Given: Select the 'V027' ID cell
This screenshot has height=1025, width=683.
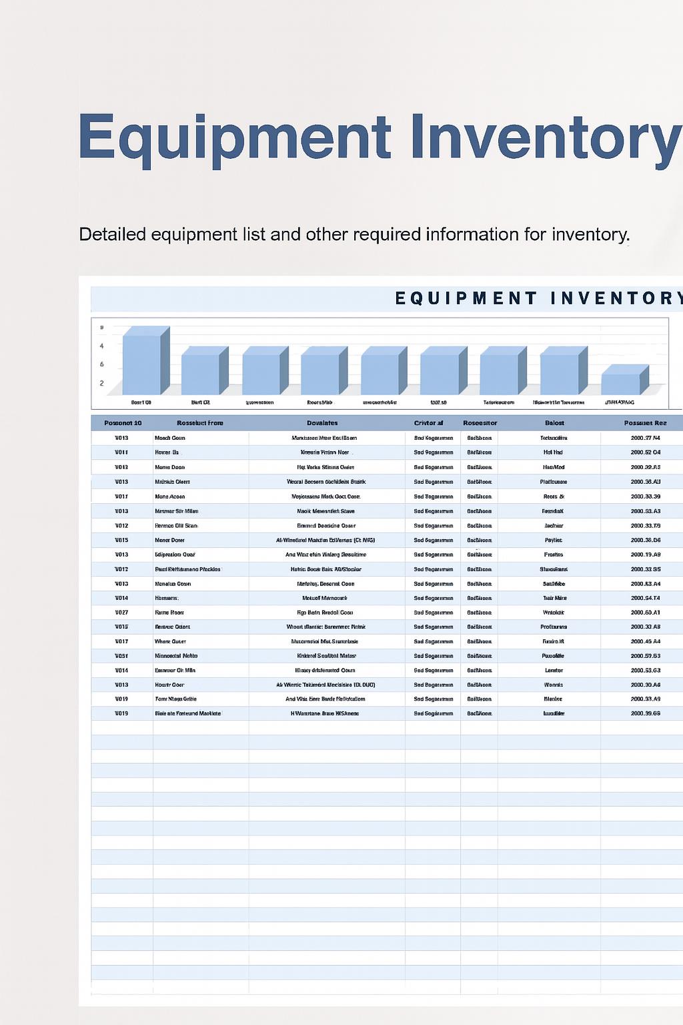Looking at the screenshot, I should point(121,613).
